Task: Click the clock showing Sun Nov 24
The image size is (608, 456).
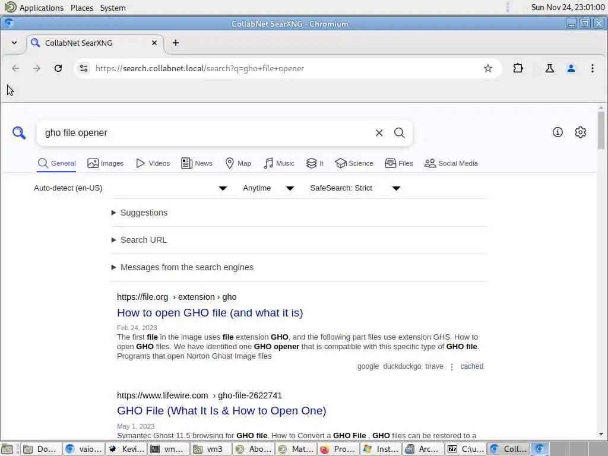Action: point(568,7)
